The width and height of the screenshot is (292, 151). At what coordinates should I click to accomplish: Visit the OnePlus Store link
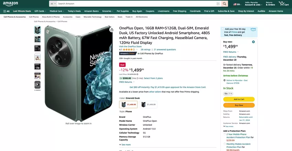point(130,46)
